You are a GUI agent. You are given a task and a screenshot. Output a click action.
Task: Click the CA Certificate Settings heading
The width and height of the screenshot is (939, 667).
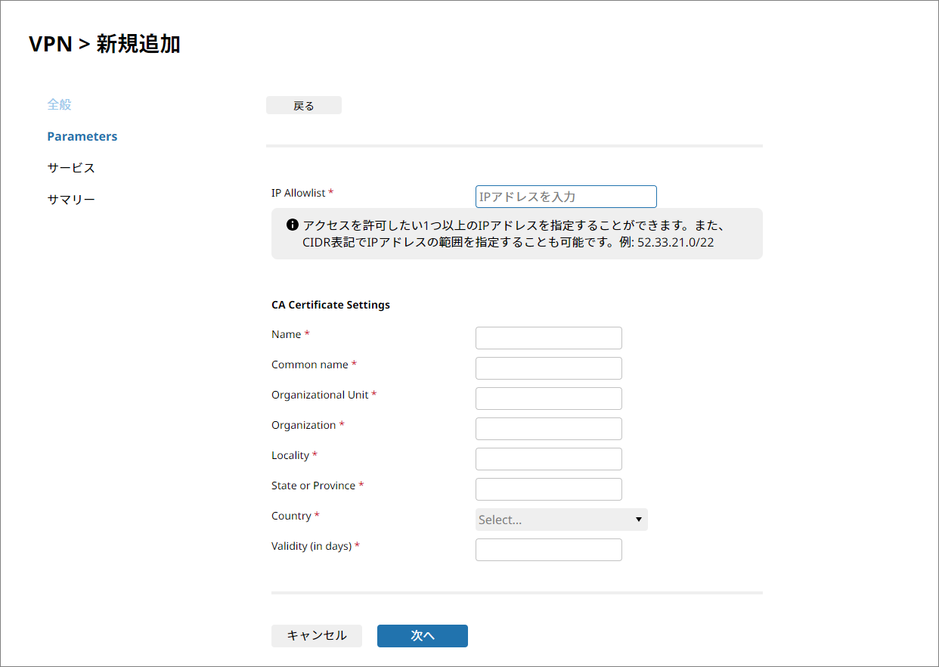[x=330, y=305]
